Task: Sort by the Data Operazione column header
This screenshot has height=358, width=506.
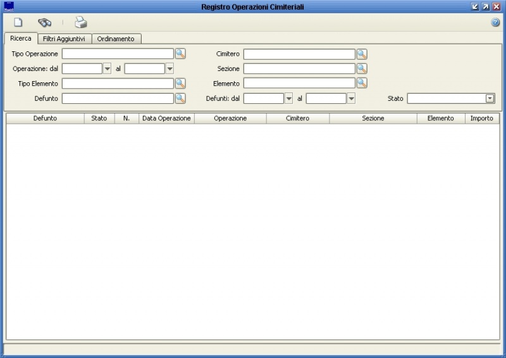Action: pyautogui.click(x=166, y=118)
